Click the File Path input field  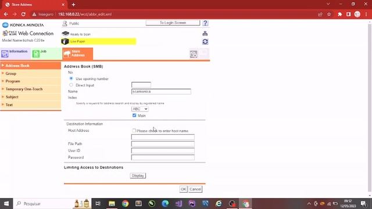coord(163,144)
